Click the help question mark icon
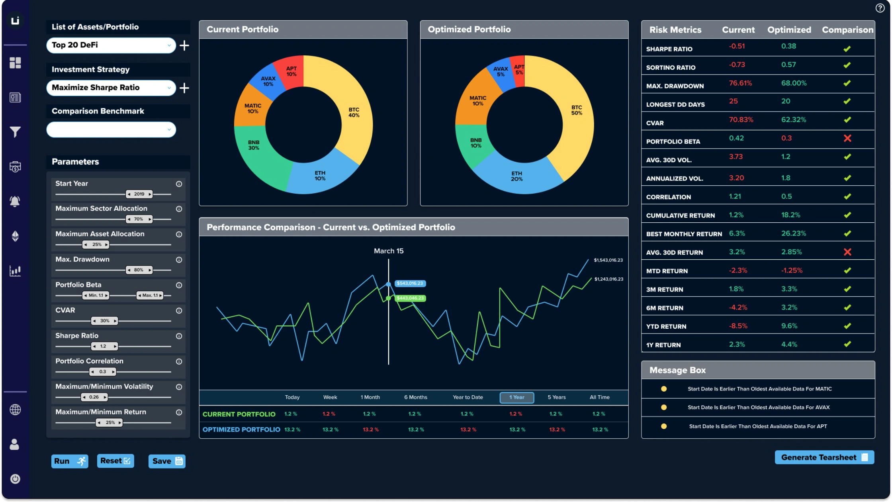Viewport: 892px width, 502px height. point(880,8)
